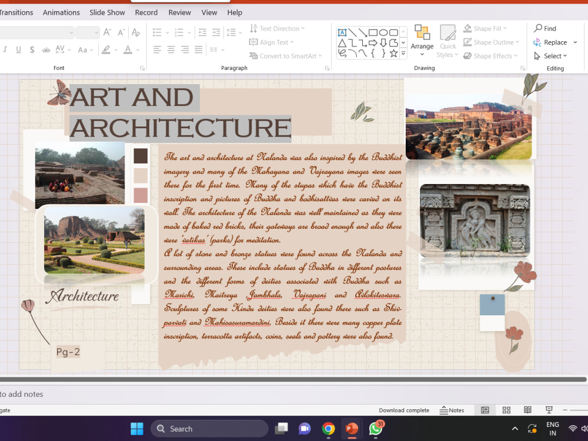Open Text Direction menu
The image size is (588, 441).
pos(277,28)
